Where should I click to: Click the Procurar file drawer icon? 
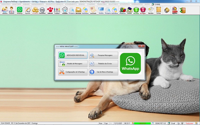78,10
